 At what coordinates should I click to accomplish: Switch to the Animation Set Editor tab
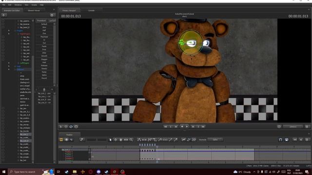[x=12, y=10]
